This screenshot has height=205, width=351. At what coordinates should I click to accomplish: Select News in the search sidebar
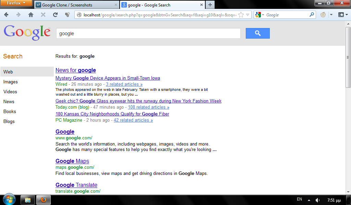(x=9, y=102)
